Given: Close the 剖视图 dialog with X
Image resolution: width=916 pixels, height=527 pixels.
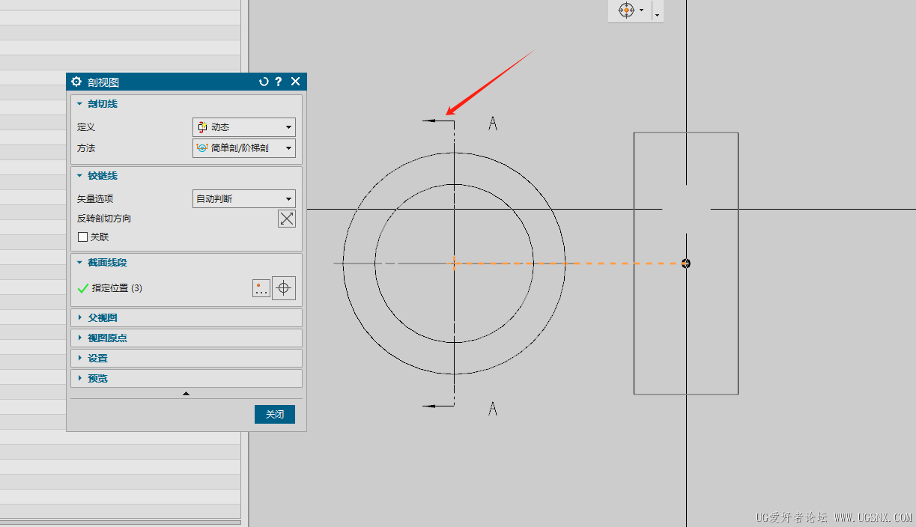Looking at the screenshot, I should click(295, 82).
